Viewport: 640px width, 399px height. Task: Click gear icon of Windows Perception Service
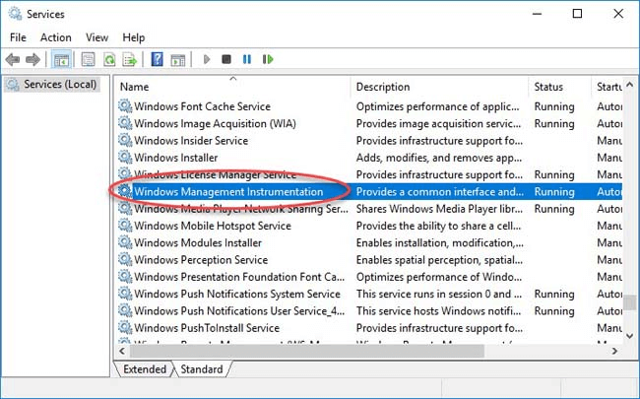(x=125, y=260)
